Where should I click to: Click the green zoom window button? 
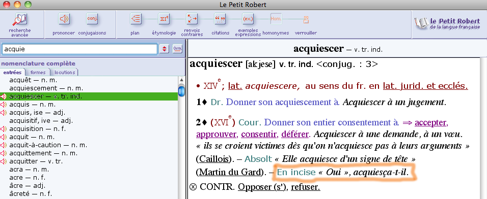pos(28,5)
